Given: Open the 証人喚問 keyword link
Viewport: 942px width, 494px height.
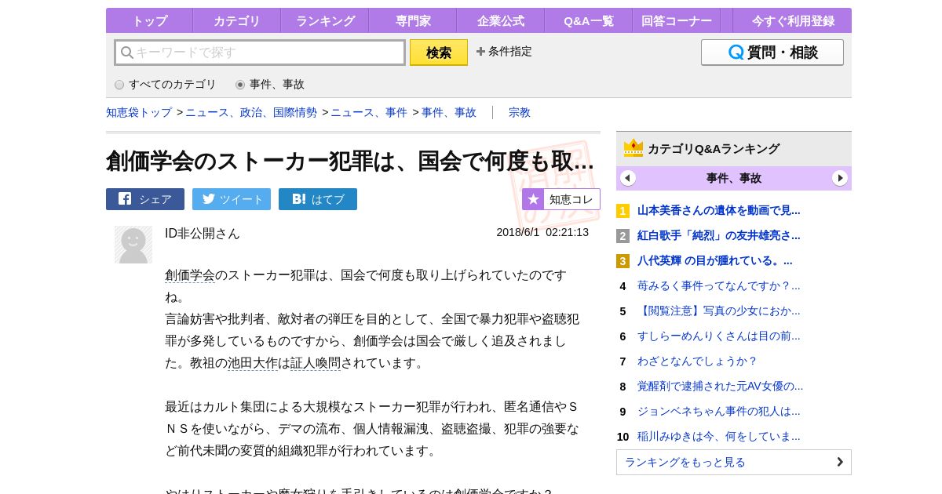Looking at the screenshot, I should click(316, 363).
